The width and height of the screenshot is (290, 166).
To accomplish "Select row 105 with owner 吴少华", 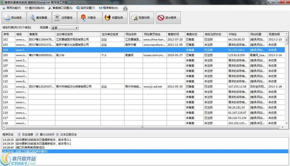I will [x=143, y=55].
